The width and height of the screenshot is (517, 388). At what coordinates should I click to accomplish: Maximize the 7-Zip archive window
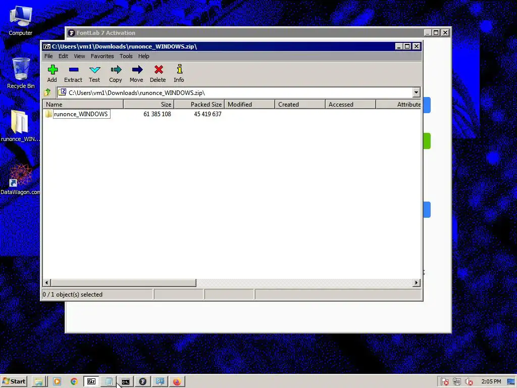[x=407, y=46]
